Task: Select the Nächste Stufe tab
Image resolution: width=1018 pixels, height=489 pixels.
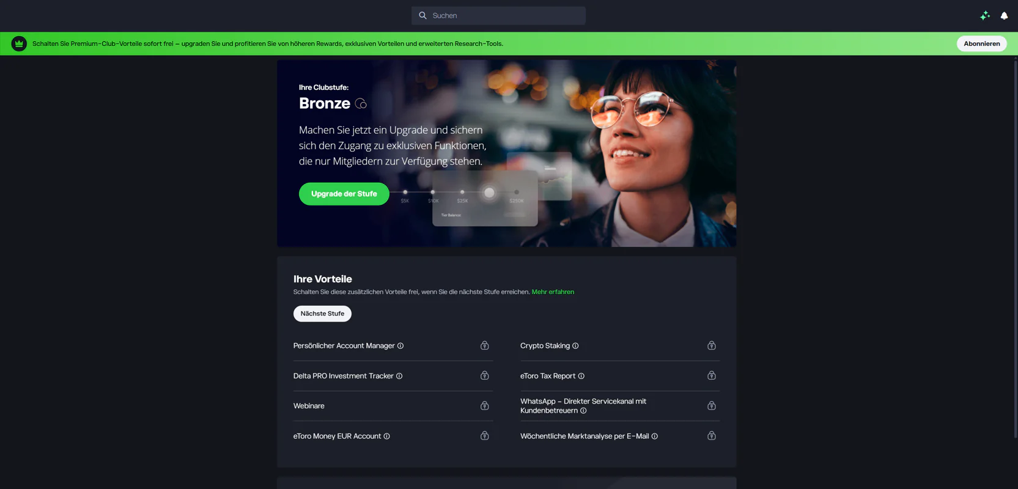Action: click(322, 314)
